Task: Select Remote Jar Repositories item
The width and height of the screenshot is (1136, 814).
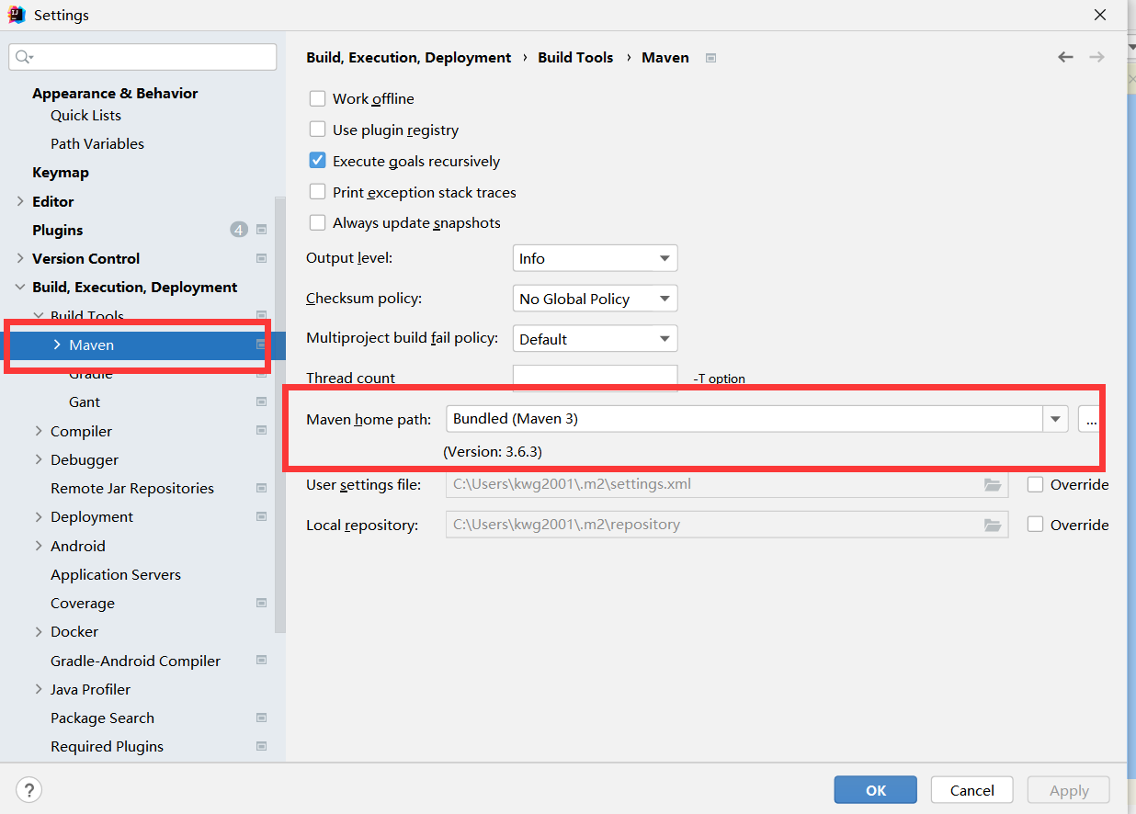Action: click(132, 488)
